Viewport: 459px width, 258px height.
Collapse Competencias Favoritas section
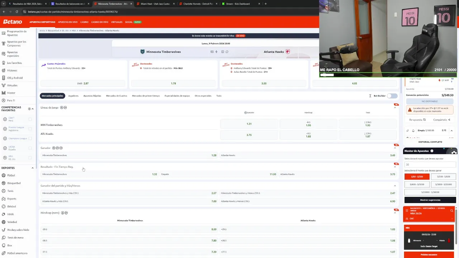(33, 109)
